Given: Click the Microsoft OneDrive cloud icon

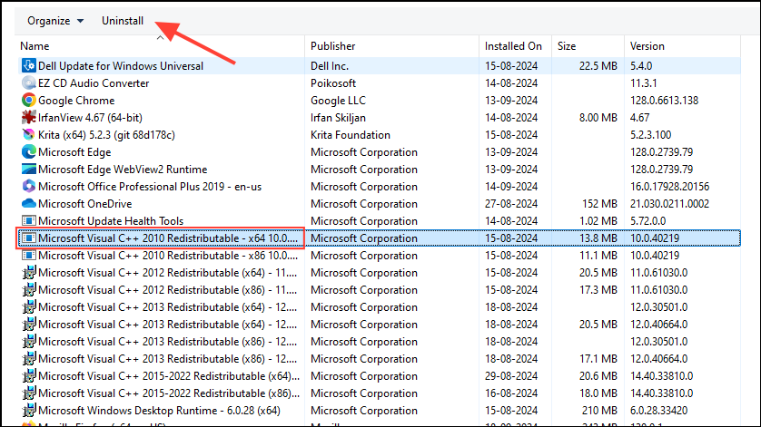Looking at the screenshot, I should tap(29, 204).
